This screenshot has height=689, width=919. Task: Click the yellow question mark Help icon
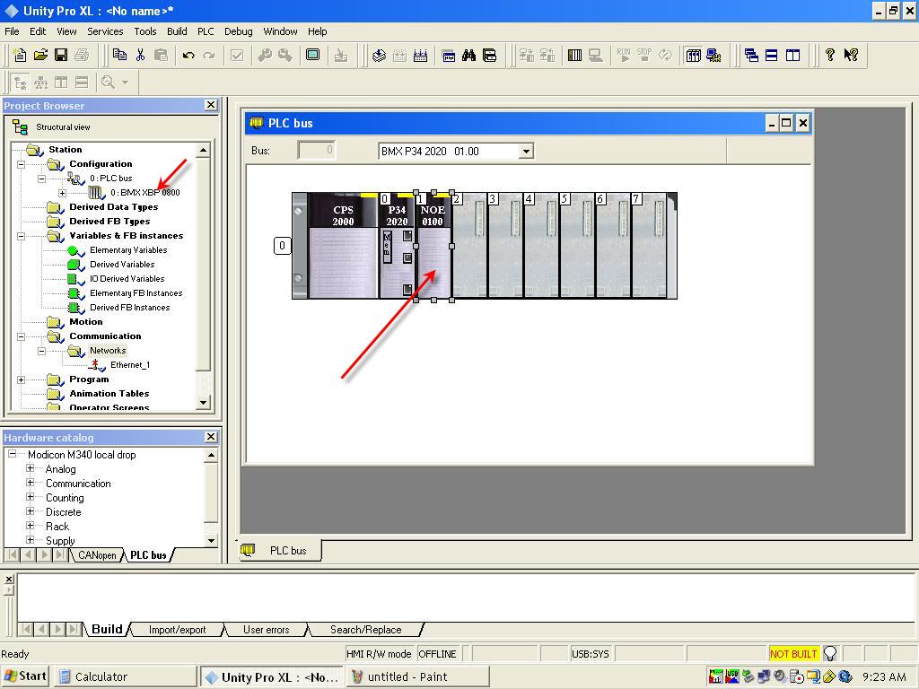[830, 55]
